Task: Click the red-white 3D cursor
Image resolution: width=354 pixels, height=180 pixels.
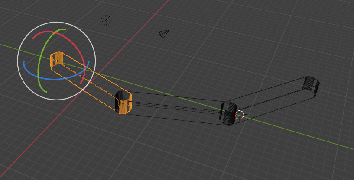Action: point(240,115)
